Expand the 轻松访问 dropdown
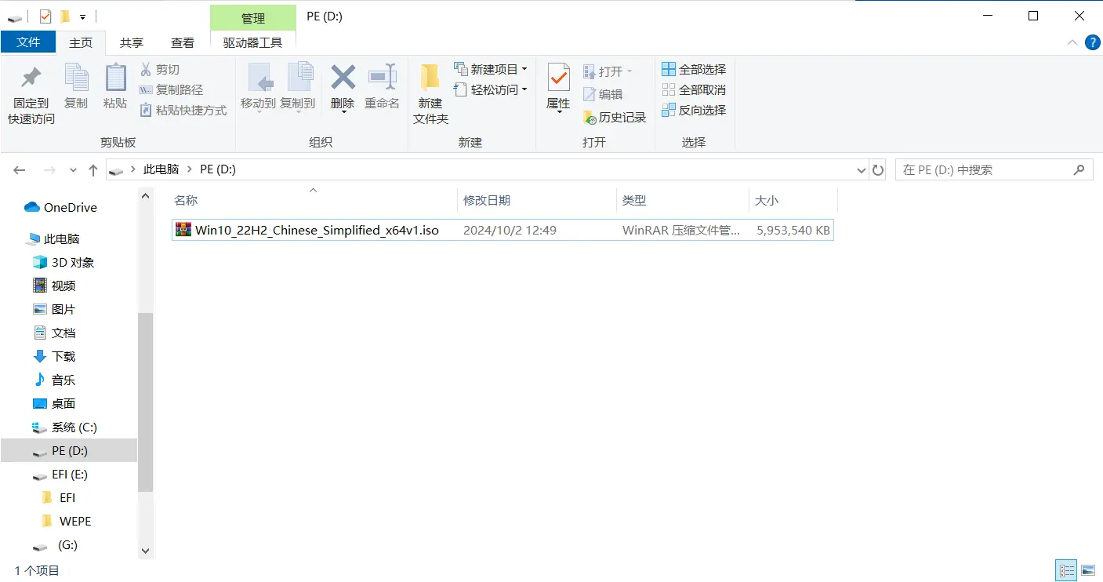 (x=524, y=89)
